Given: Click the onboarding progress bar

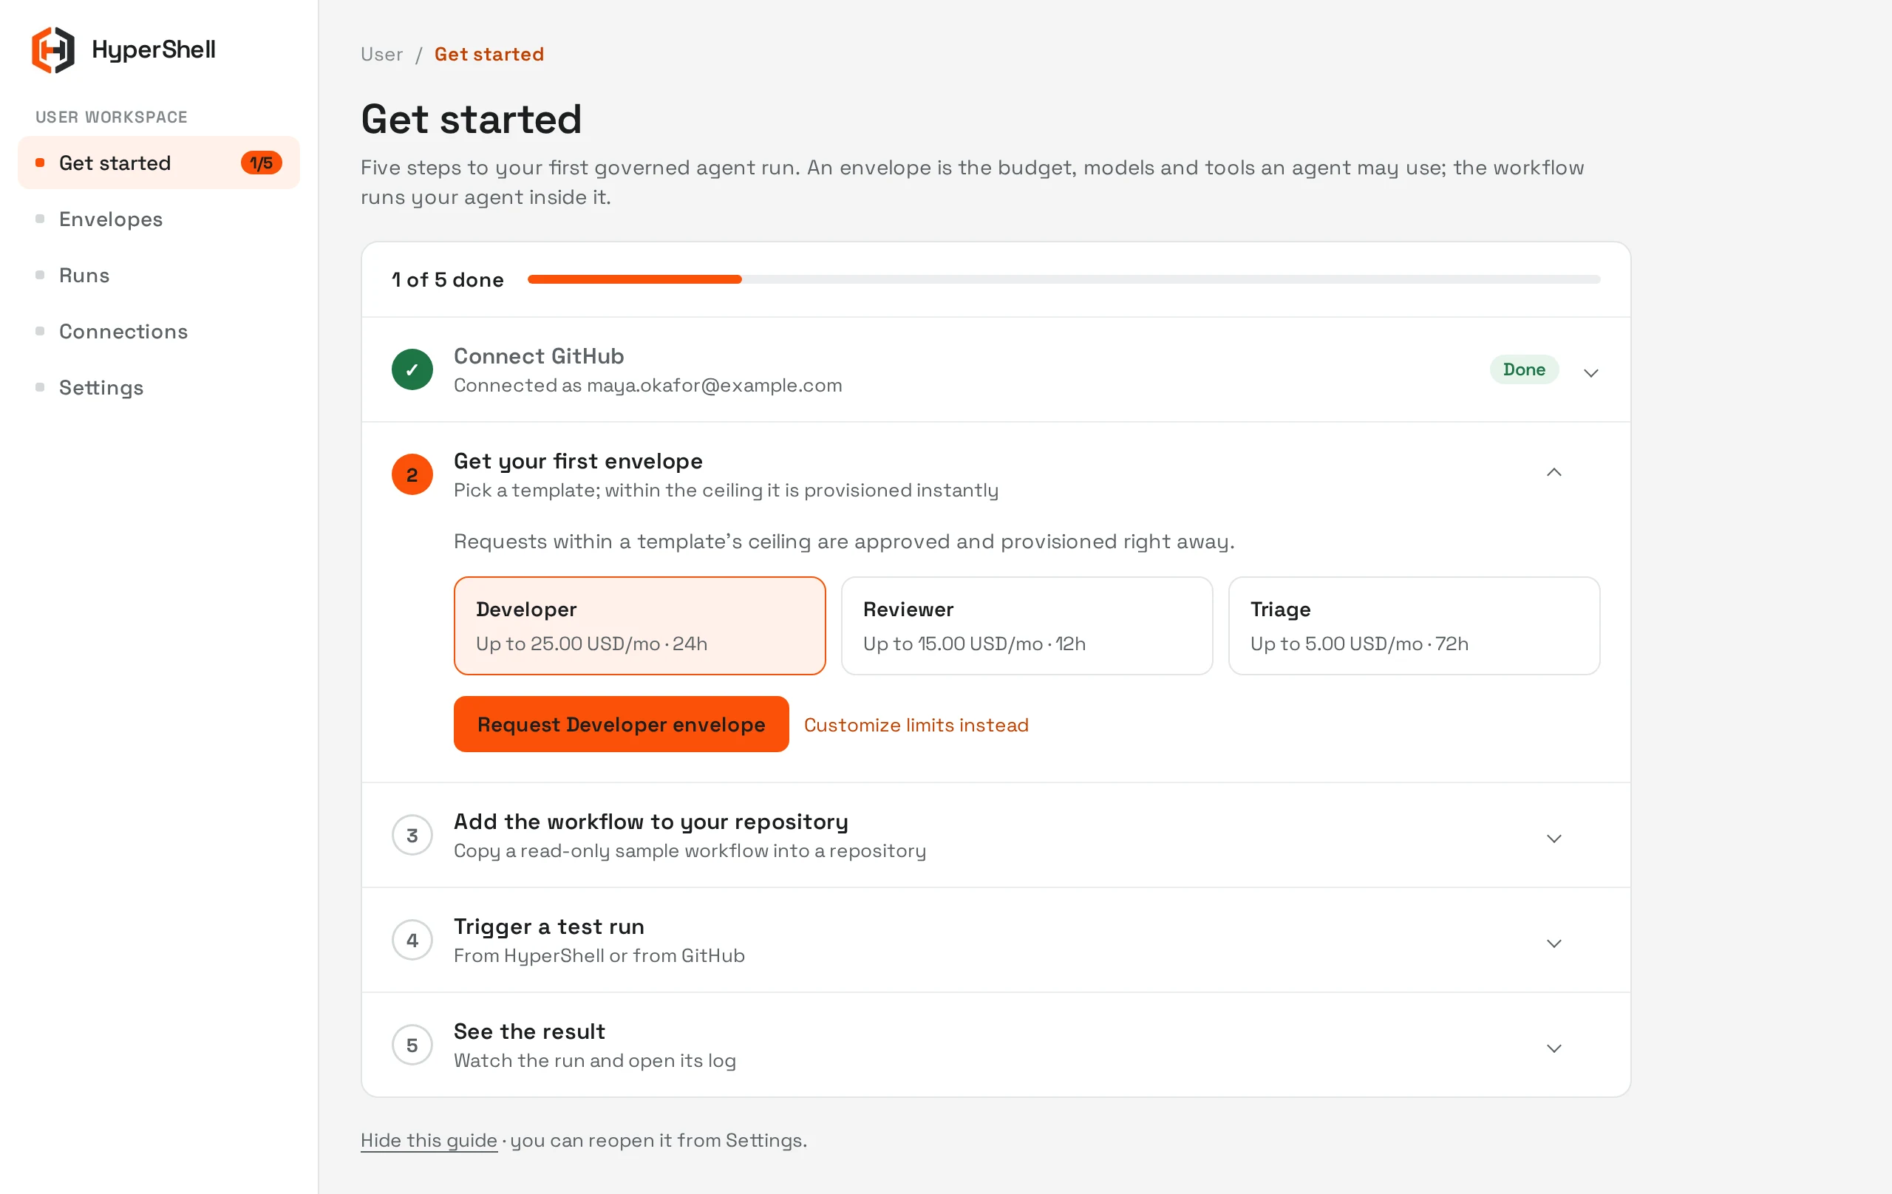Looking at the screenshot, I should pyautogui.click(x=1064, y=279).
